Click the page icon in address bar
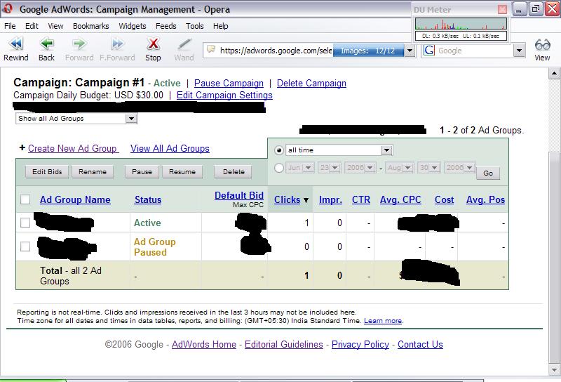561x382 pixels. [x=211, y=49]
